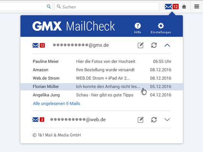Viewport: 203px width, 152px height.
Task: Open the Hilfe question mark icon
Action: (138, 26)
